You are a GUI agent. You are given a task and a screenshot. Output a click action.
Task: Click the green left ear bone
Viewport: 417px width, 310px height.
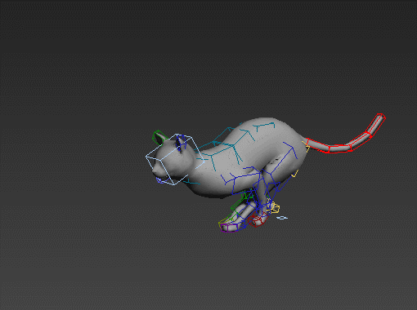158,137
